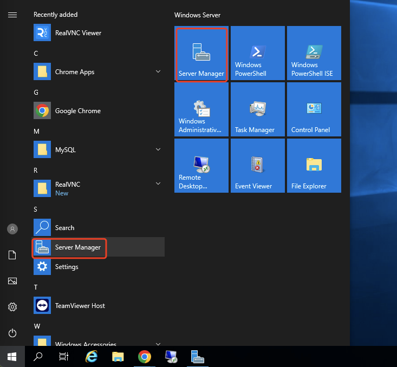This screenshot has height=367, width=397.
Task: Open Task View on the taskbar
Action: click(x=63, y=357)
